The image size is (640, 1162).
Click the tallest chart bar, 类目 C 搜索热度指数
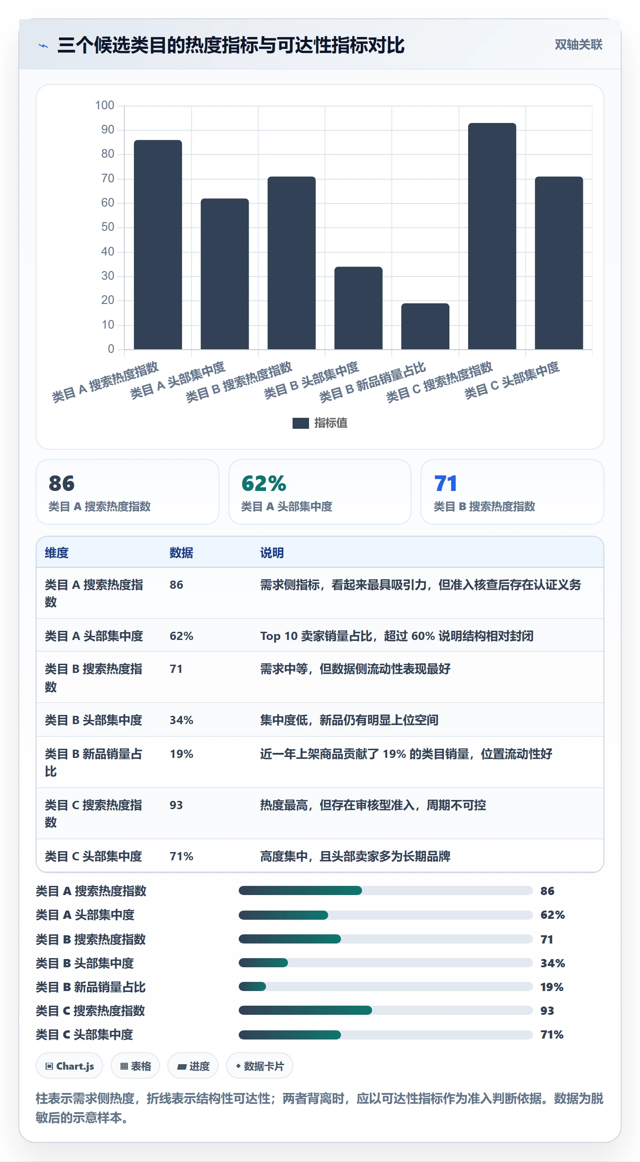point(492,236)
